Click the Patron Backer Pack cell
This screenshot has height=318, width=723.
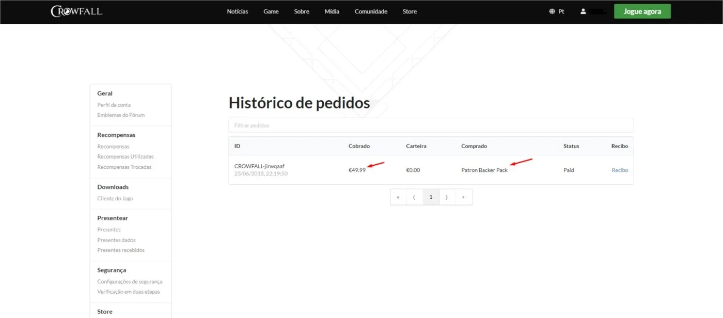coord(484,170)
